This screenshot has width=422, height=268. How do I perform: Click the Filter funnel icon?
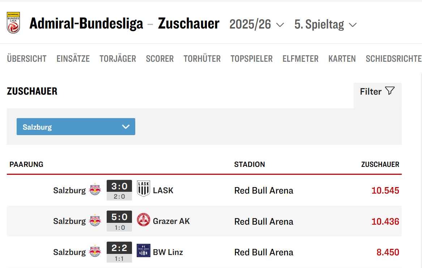pos(389,91)
